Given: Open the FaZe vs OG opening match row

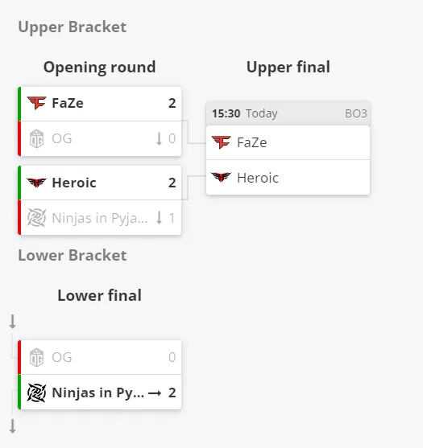Looking at the screenshot, I should click(100, 121).
